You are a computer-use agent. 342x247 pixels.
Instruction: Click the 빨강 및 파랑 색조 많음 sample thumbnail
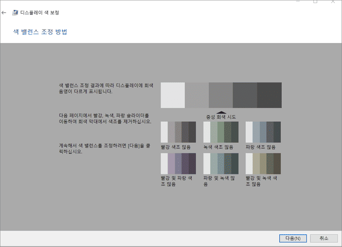click(178, 164)
